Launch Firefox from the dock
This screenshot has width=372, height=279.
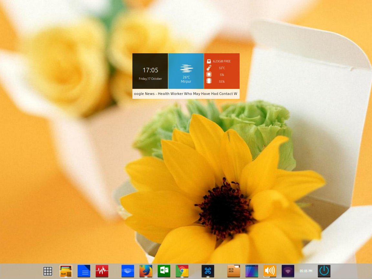pyautogui.click(x=146, y=271)
